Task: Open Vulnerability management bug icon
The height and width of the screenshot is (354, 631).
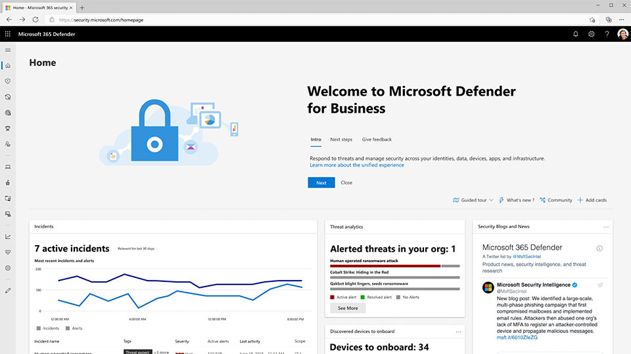Action: point(8,183)
